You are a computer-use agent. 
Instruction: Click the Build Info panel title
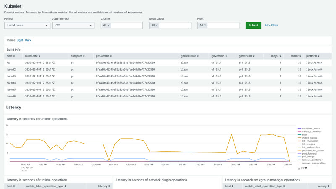(13, 50)
